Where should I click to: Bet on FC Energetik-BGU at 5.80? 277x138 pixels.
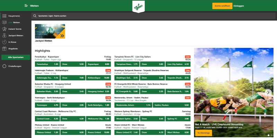[x=127, y=91]
